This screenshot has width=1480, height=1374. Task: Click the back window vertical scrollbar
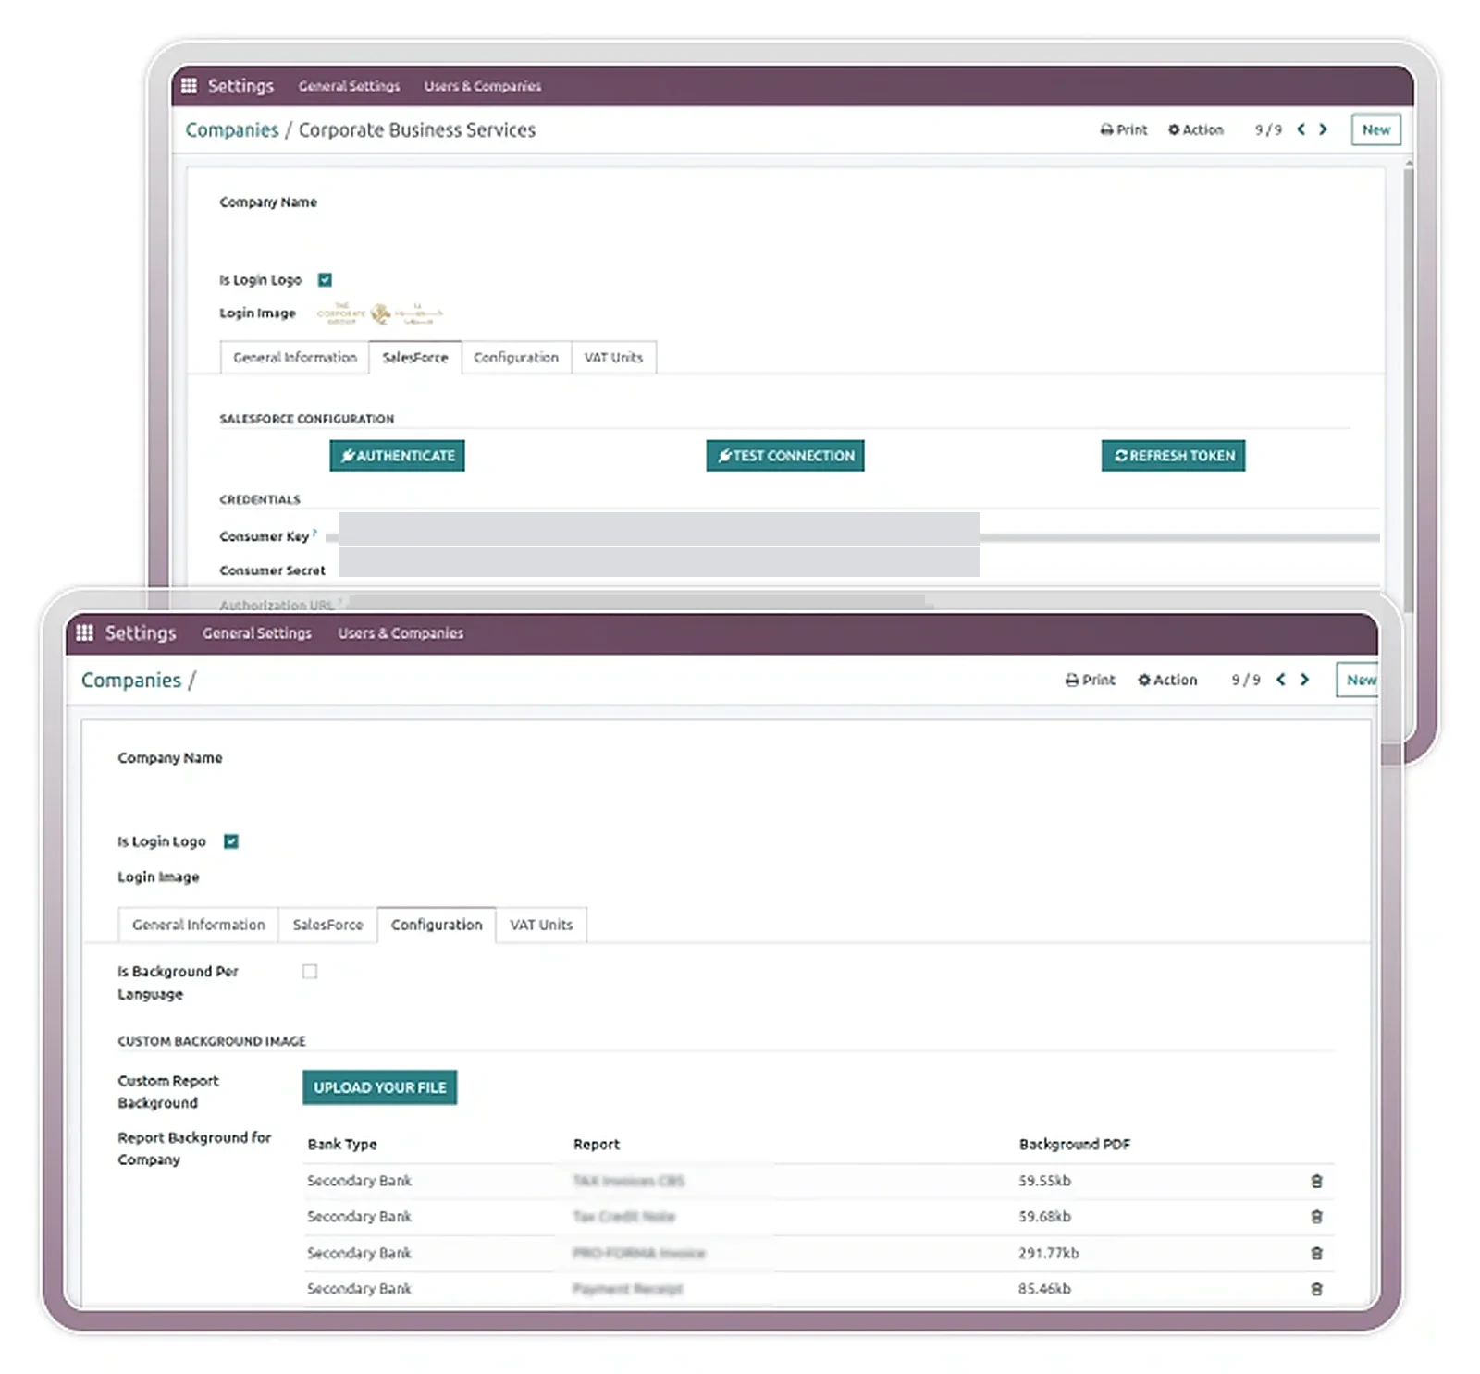[1408, 386]
